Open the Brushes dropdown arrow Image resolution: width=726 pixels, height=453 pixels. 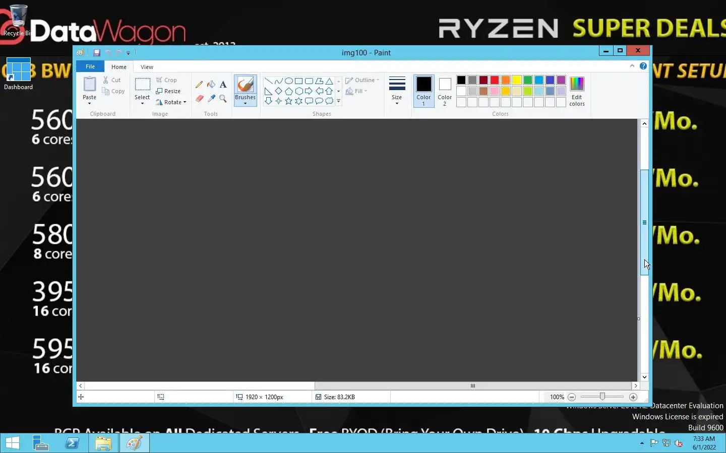(x=245, y=104)
